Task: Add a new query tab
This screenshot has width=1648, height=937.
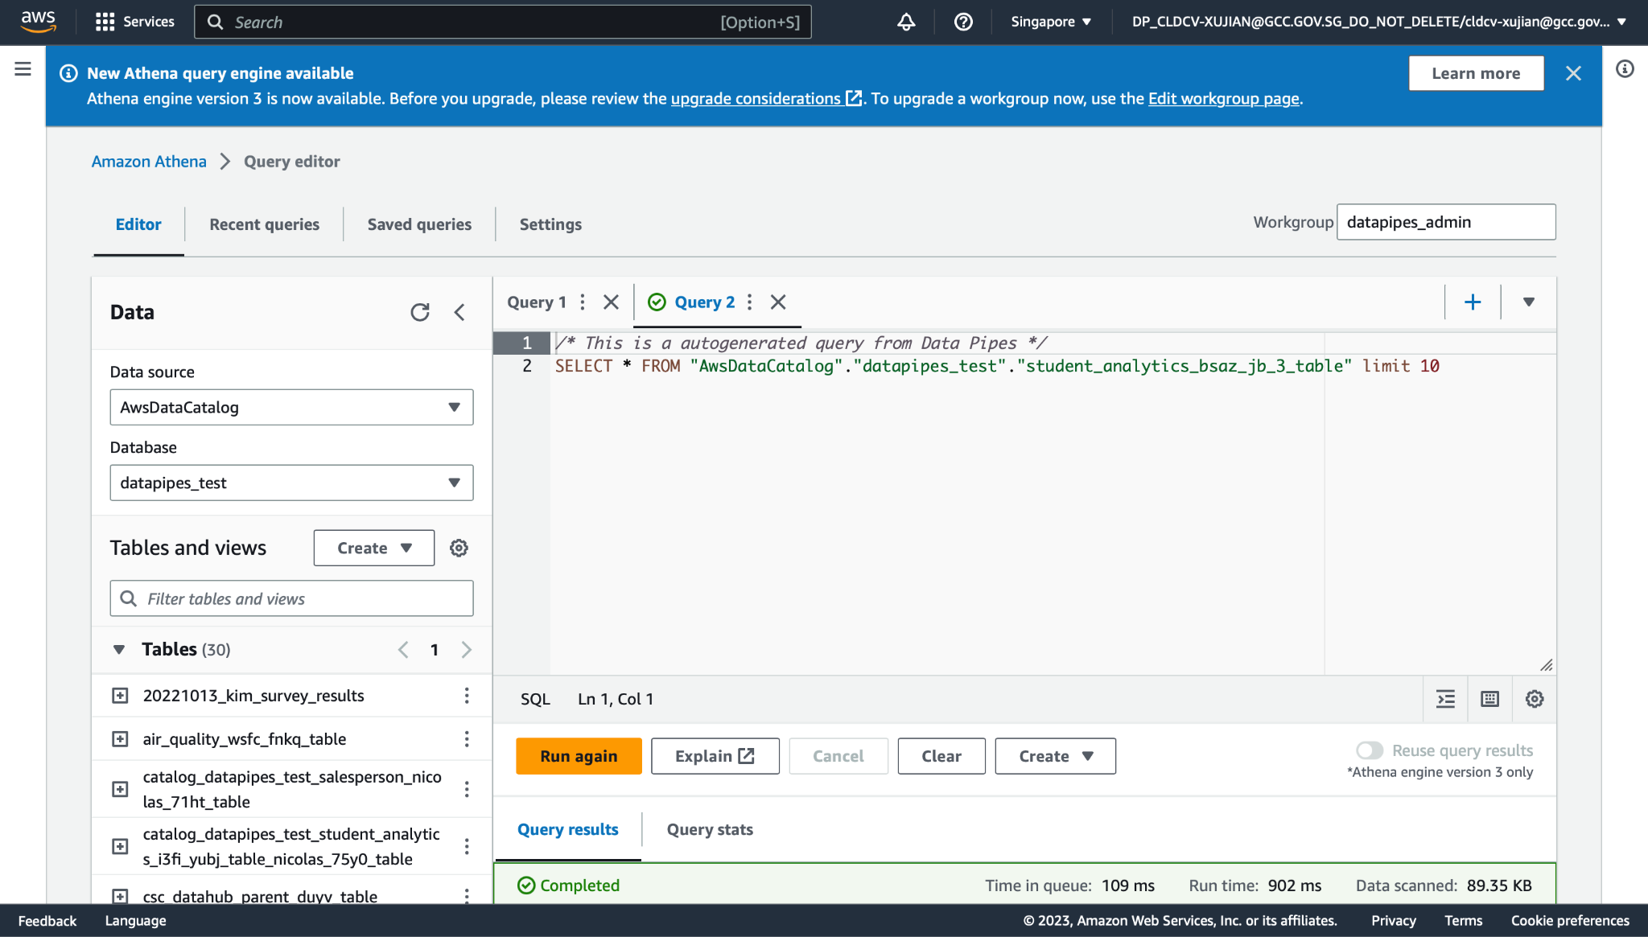Action: coord(1473,302)
